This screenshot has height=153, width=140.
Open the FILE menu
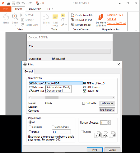click(6, 9)
